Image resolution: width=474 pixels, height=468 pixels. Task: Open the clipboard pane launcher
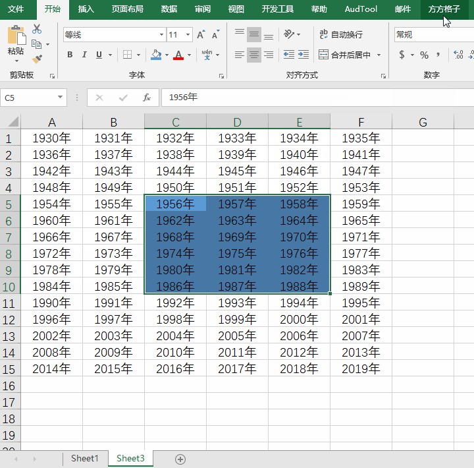pyautogui.click(x=52, y=76)
